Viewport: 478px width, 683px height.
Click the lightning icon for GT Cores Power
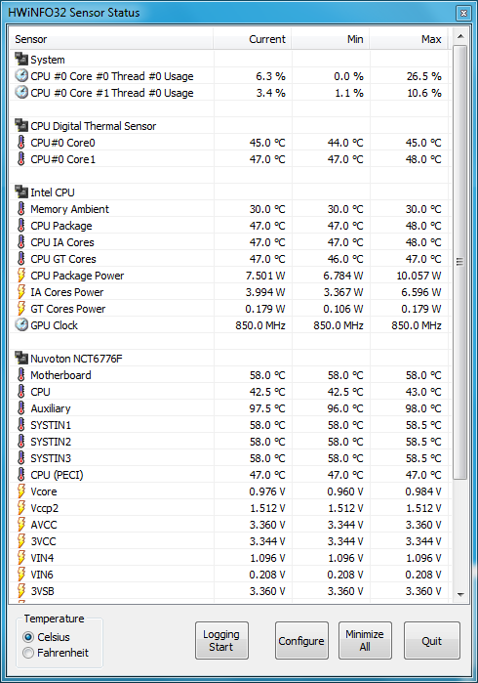coord(20,309)
